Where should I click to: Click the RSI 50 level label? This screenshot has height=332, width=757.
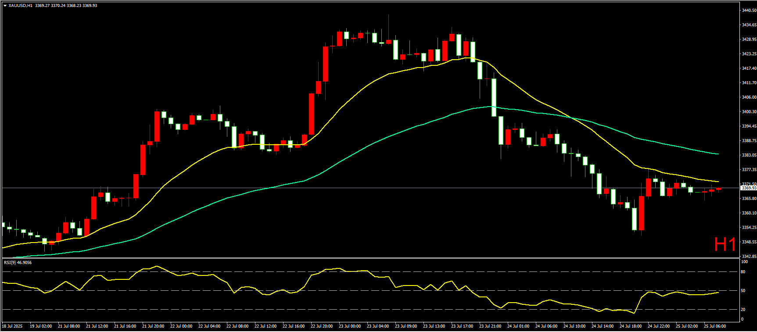click(x=743, y=291)
